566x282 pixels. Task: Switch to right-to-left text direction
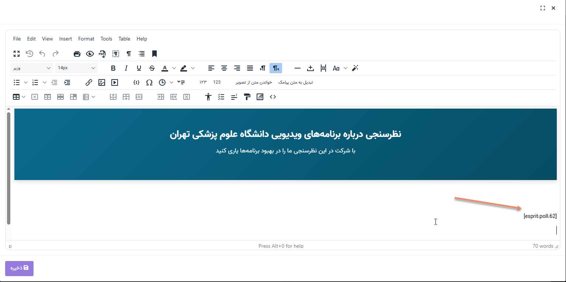point(275,68)
